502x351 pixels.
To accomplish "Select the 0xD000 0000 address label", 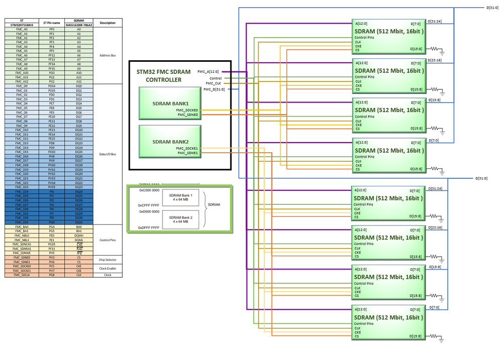I will click(x=149, y=211).
